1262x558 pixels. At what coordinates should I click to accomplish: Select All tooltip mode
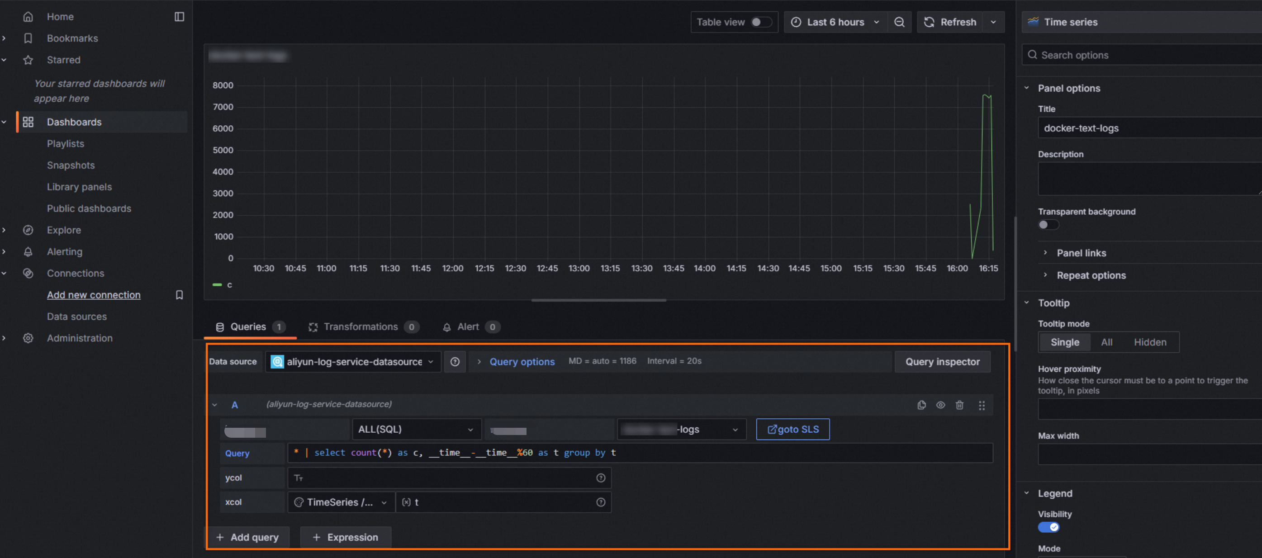(x=1106, y=342)
